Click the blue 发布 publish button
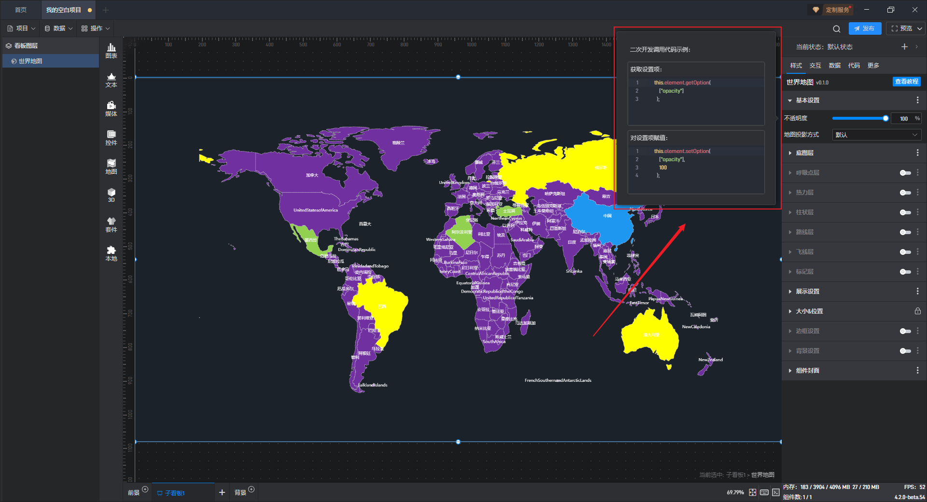This screenshot has width=927, height=502. (x=865, y=28)
